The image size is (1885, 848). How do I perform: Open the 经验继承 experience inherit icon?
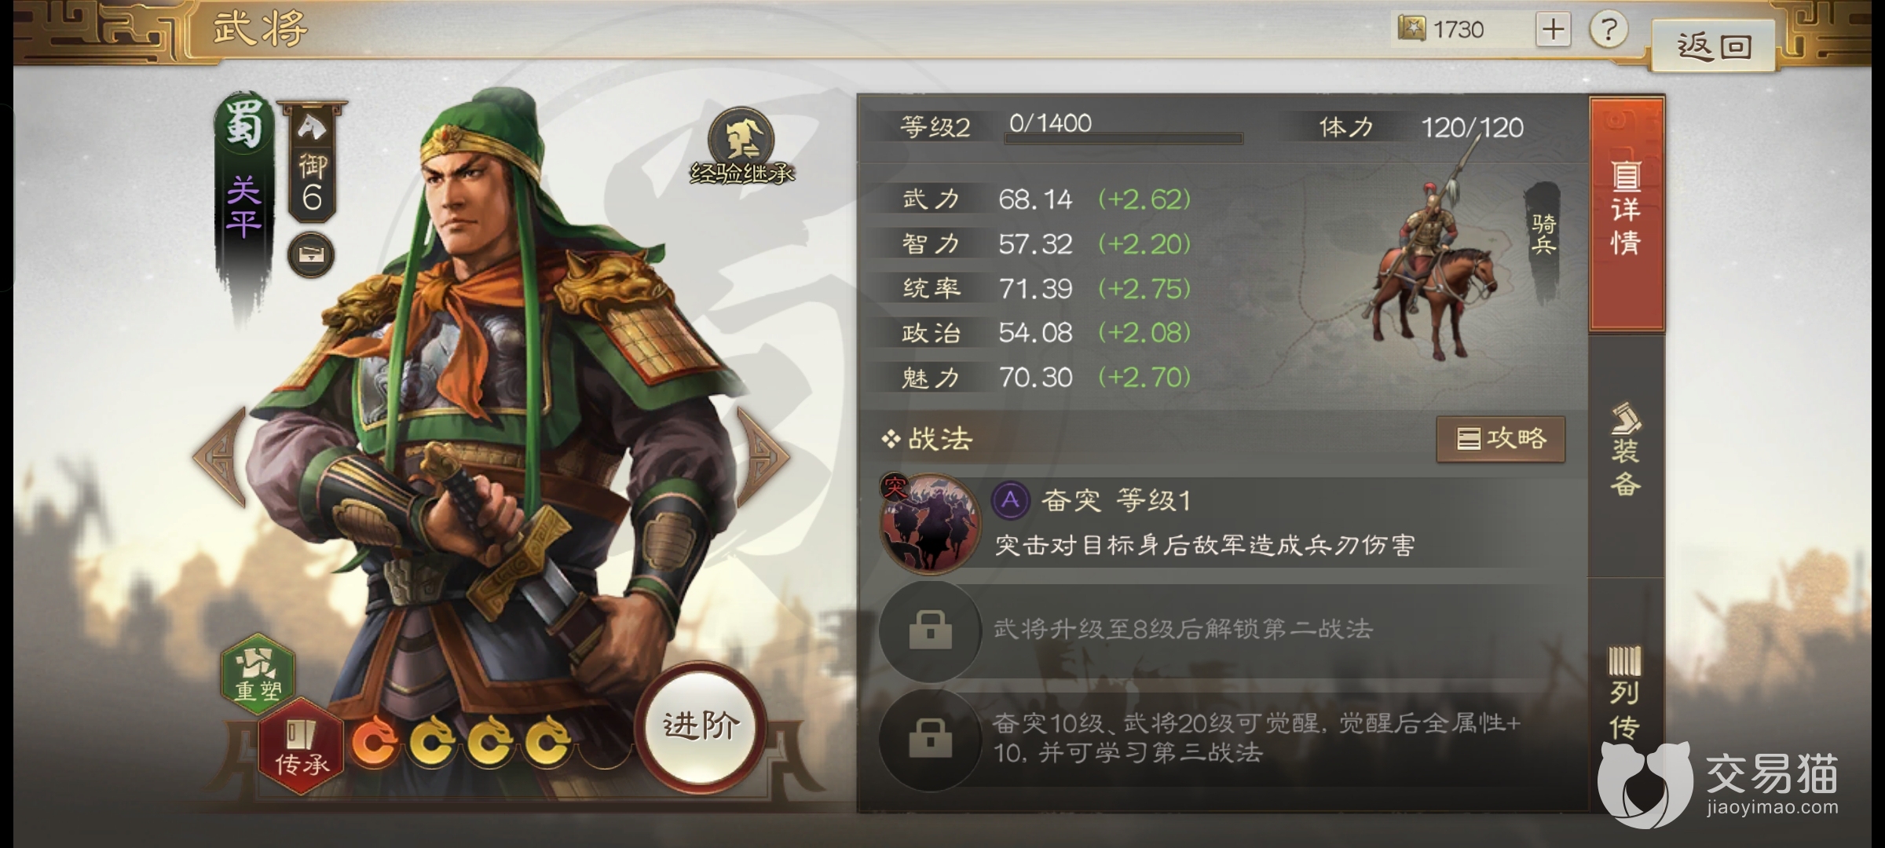tap(741, 148)
